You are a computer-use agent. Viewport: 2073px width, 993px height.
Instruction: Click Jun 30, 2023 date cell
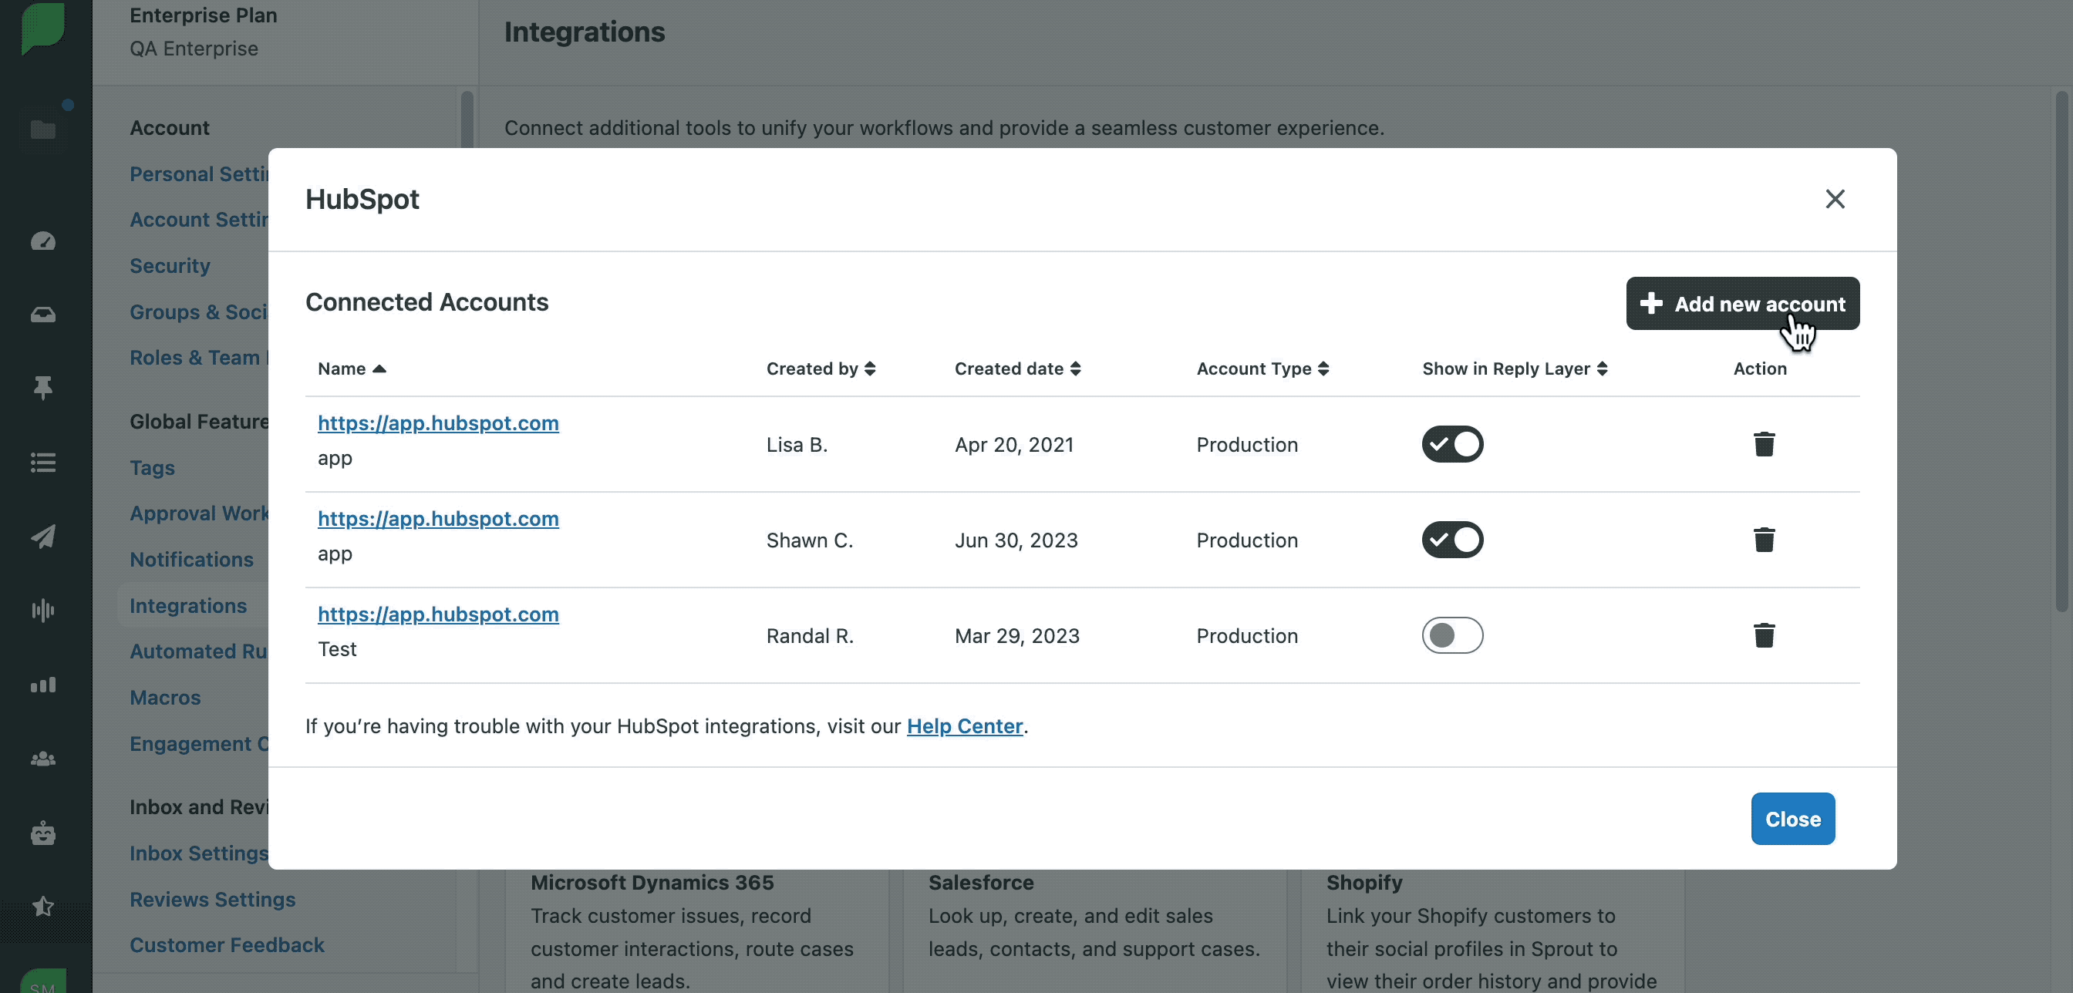[x=1016, y=540]
